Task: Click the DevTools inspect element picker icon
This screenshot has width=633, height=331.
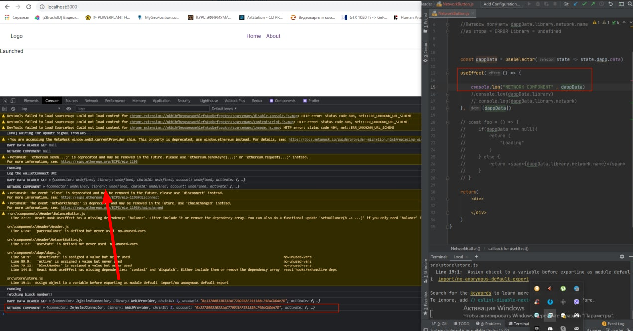Action: pos(5,101)
